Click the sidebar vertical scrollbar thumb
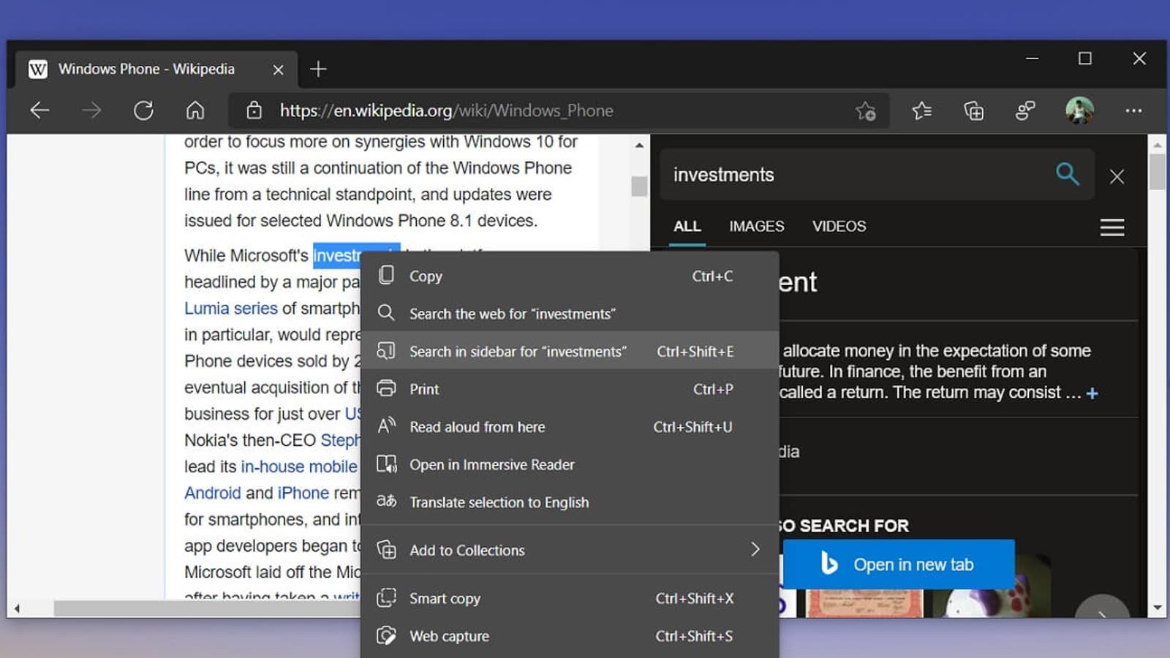 (x=1158, y=173)
